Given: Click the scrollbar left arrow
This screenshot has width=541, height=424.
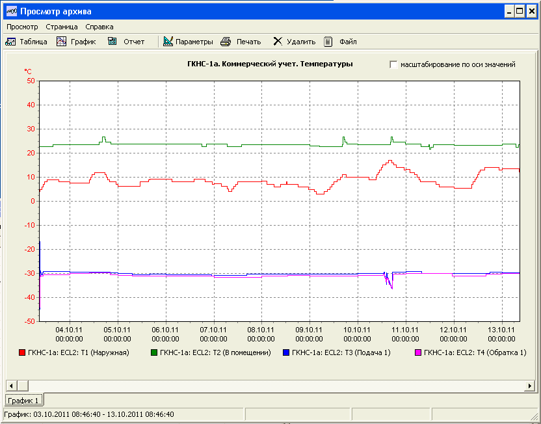Looking at the screenshot, I should (12, 386).
